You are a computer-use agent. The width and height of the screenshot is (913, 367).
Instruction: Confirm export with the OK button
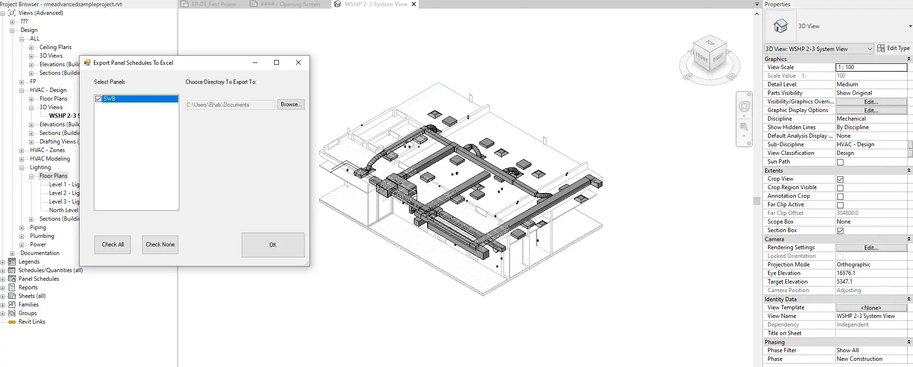pyautogui.click(x=273, y=245)
